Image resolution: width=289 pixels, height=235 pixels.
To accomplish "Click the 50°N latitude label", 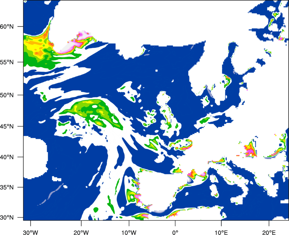I will (x=7, y=95).
